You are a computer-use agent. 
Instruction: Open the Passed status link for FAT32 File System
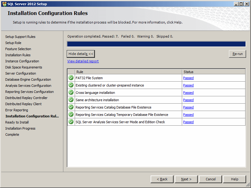(x=188, y=78)
